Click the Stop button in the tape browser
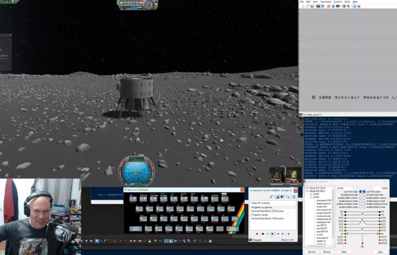The width and height of the screenshot is (397, 255). coord(272,233)
